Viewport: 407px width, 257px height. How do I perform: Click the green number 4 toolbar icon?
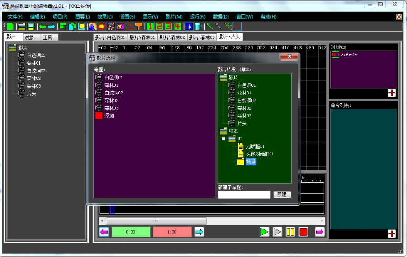pyautogui.click(x=178, y=27)
